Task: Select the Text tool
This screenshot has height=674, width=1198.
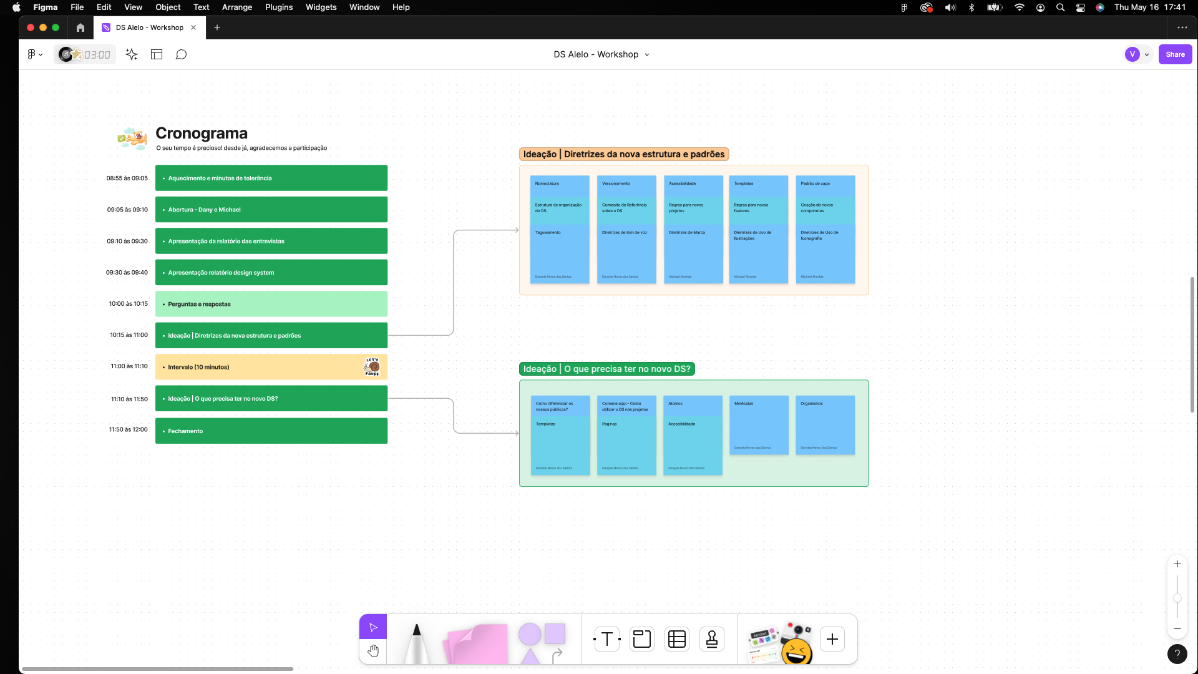Action: pos(606,639)
